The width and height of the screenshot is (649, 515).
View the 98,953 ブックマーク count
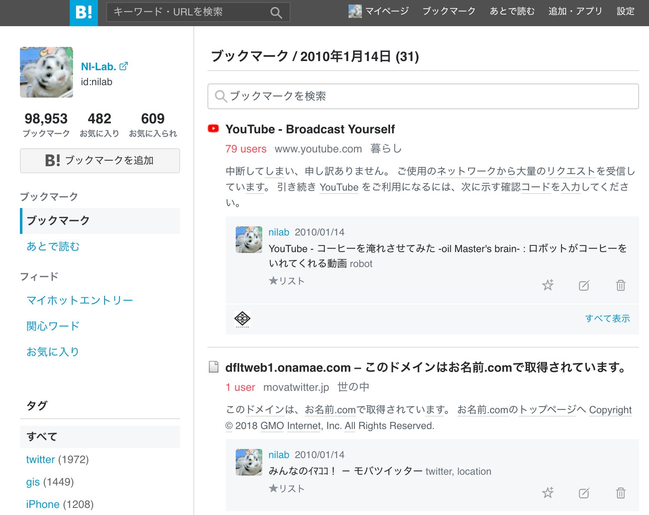(x=46, y=125)
